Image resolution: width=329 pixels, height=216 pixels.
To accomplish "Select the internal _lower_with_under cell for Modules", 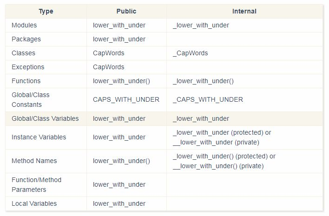I will [x=200, y=25].
